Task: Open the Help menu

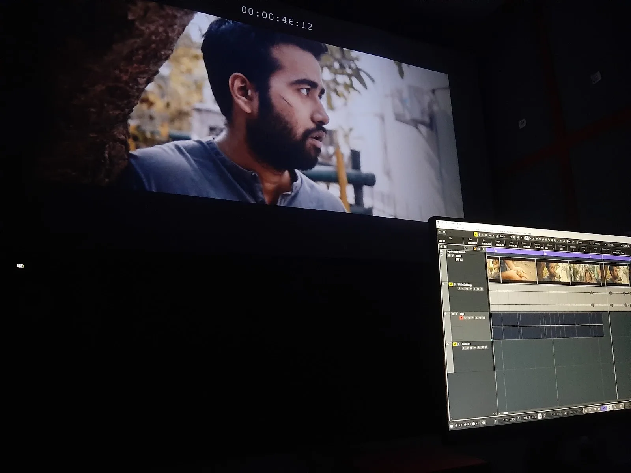Action: pos(529,233)
